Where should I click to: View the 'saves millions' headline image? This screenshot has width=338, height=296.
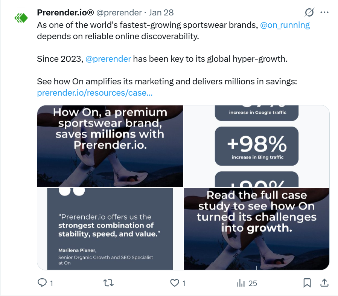(109, 146)
